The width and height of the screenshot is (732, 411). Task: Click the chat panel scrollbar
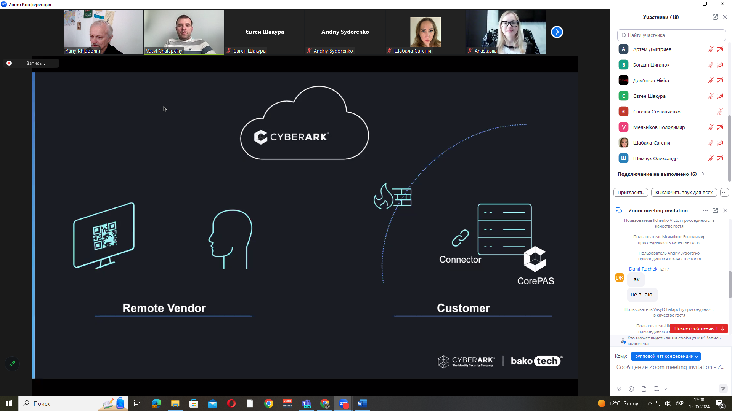730,284
